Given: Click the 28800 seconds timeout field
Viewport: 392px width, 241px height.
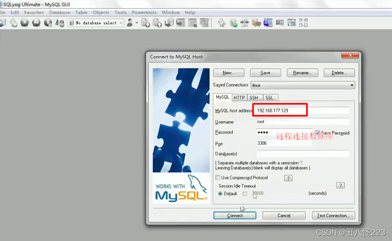Looking at the screenshot, I should tap(258, 193).
